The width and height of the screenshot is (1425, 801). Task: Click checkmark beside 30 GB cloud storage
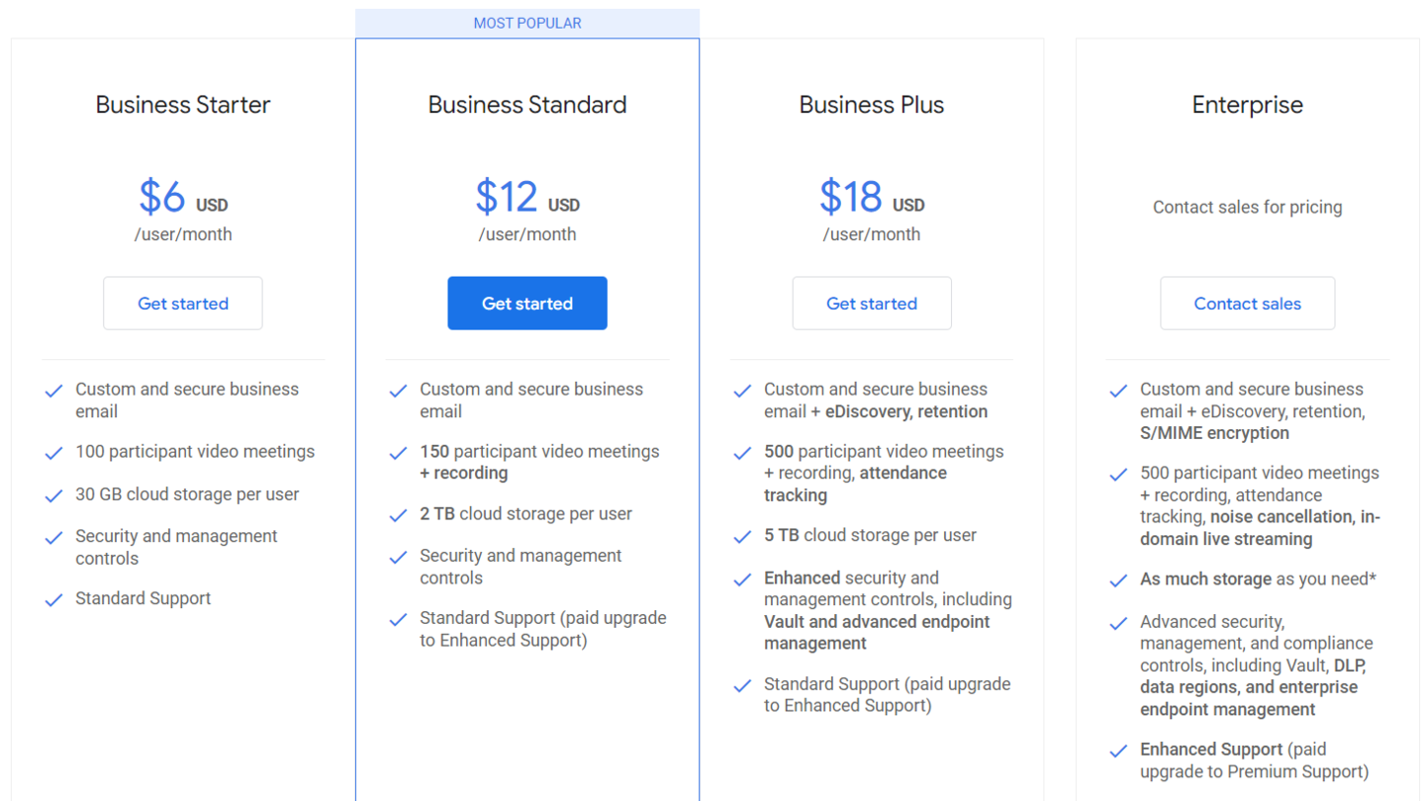pyautogui.click(x=54, y=495)
